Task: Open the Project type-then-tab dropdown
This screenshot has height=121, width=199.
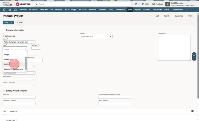Action: click(x=96, y=36)
